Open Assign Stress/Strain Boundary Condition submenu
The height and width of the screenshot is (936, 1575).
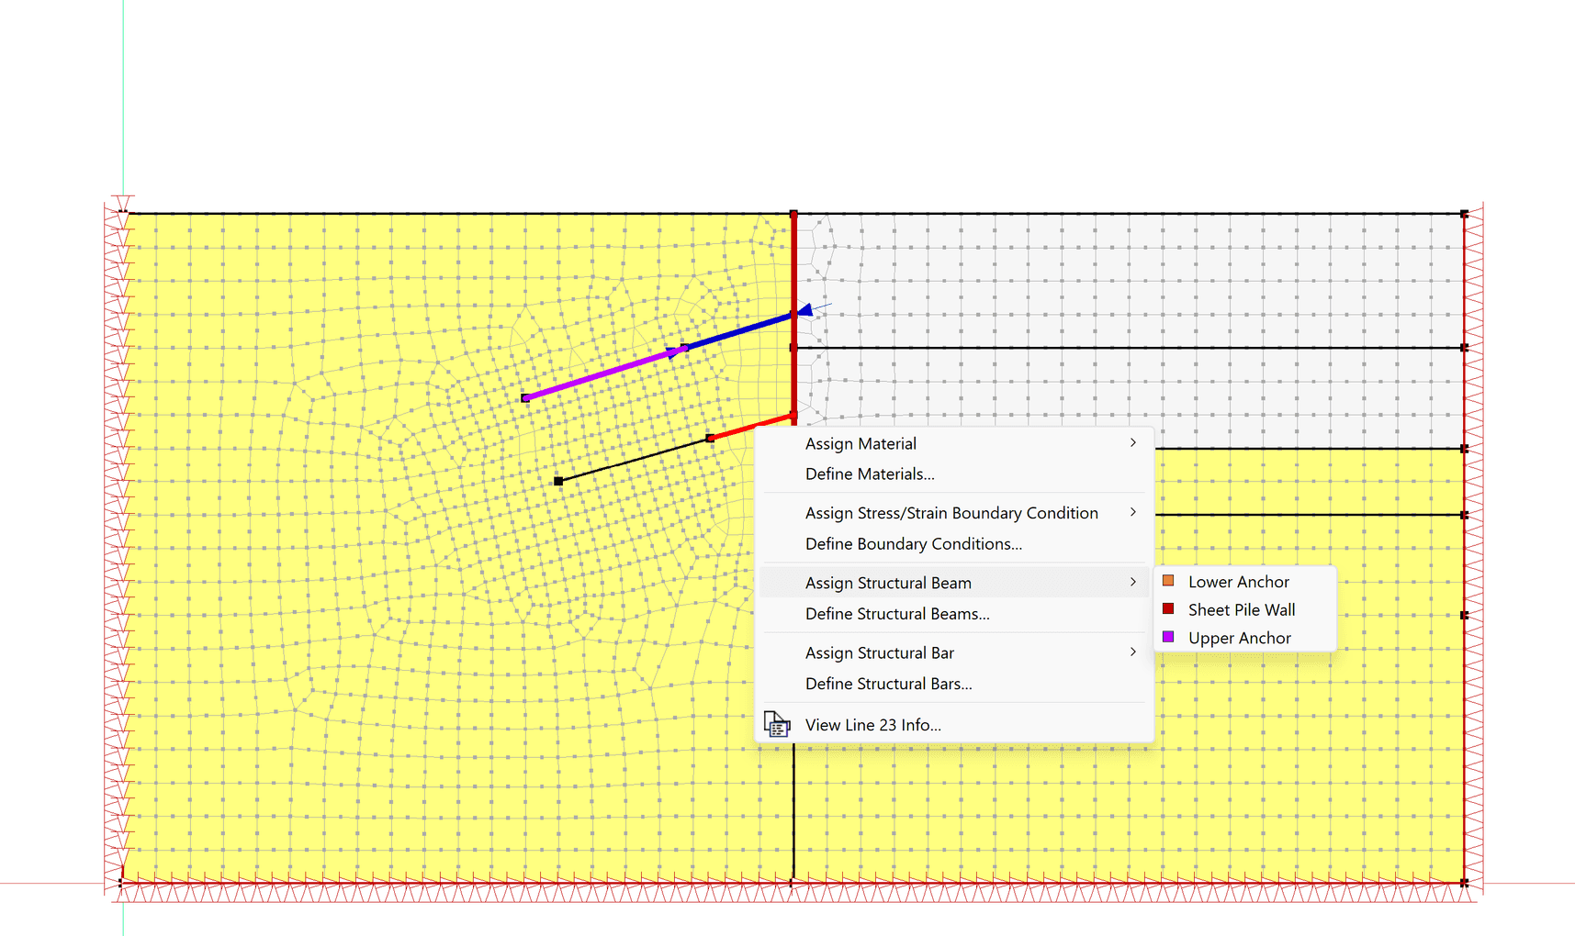(954, 513)
